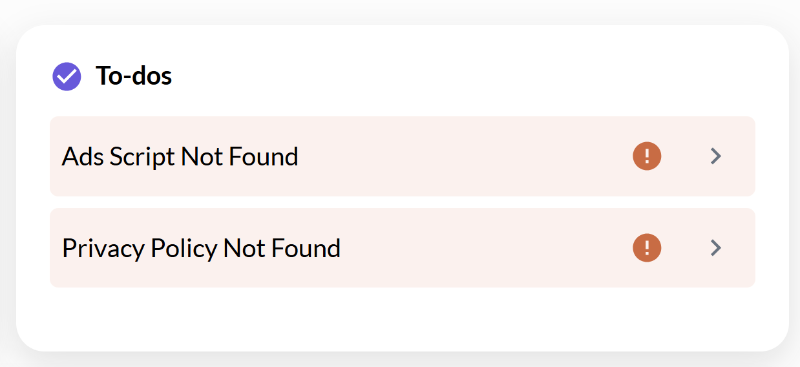
Task: Click the Privacy Policy warning icon
Action: 647,248
